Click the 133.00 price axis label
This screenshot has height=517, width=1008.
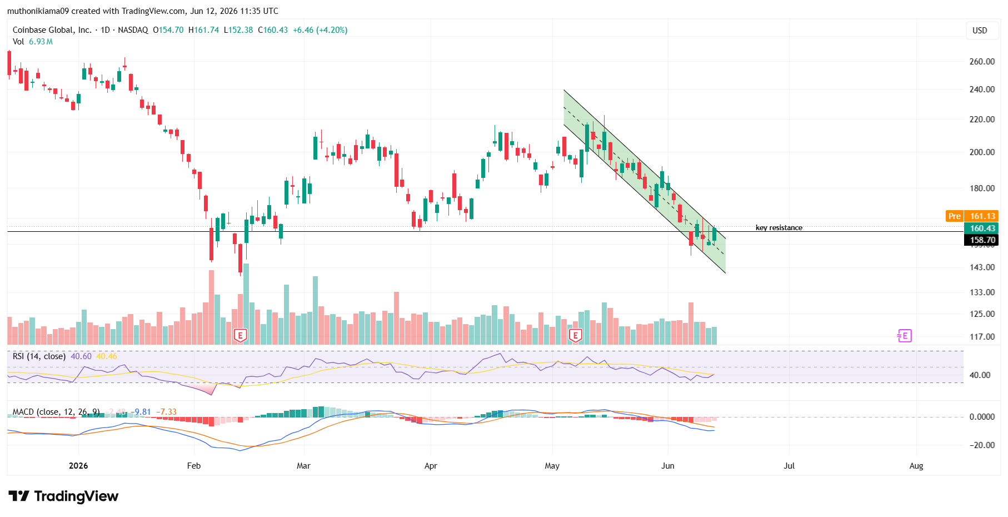click(x=982, y=292)
